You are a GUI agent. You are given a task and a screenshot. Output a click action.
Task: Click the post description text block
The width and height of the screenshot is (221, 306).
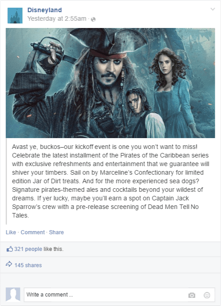(x=110, y=181)
